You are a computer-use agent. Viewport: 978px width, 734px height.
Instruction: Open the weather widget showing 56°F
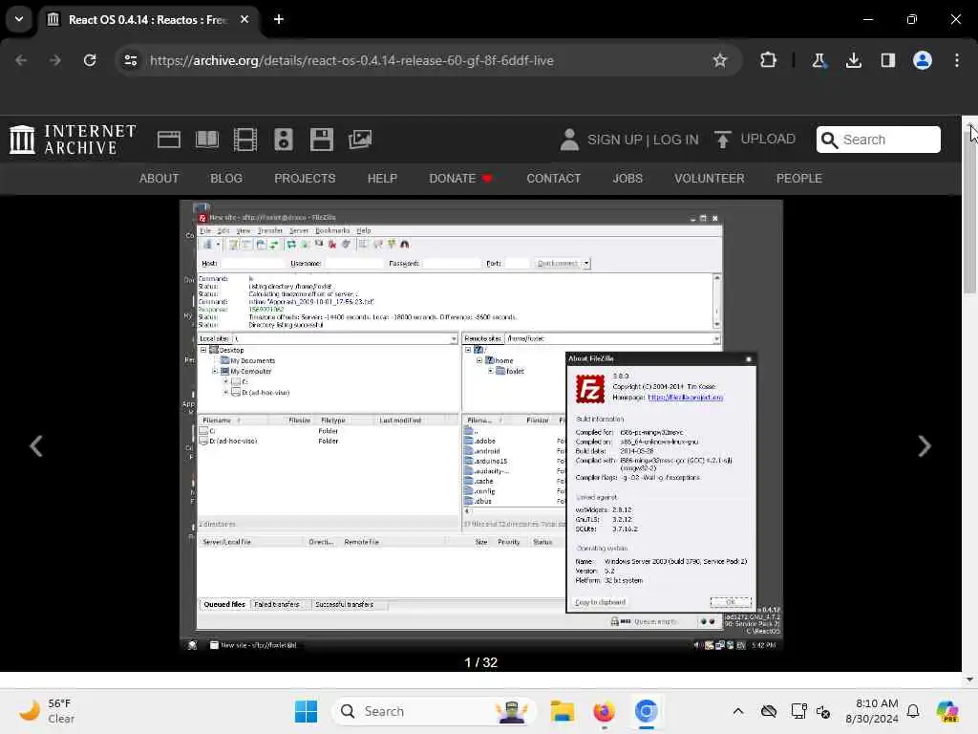(x=47, y=711)
